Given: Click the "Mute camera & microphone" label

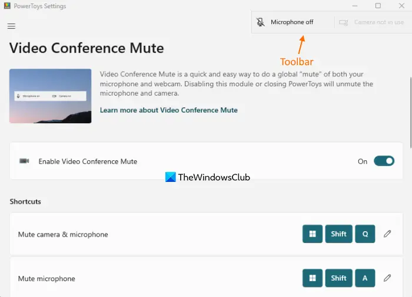Looking at the screenshot, I should click(63, 234).
